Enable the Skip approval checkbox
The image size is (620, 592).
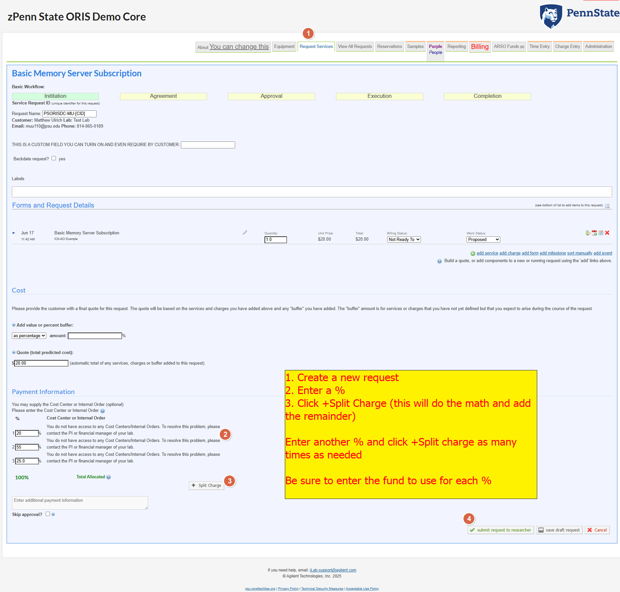[48, 514]
